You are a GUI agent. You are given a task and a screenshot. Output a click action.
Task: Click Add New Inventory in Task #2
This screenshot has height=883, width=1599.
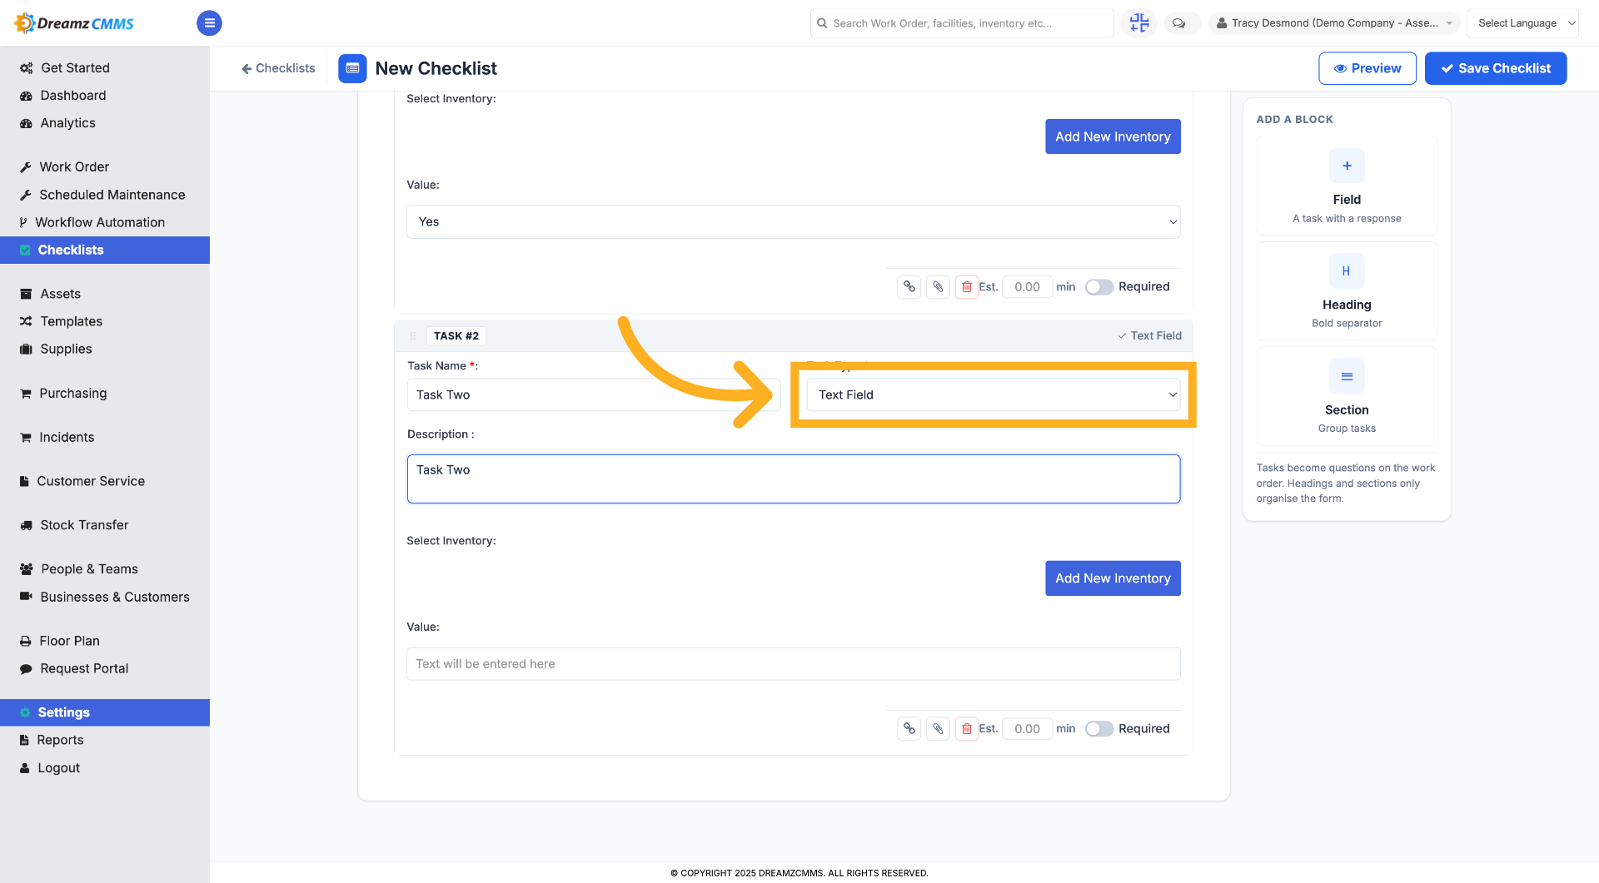(x=1113, y=578)
